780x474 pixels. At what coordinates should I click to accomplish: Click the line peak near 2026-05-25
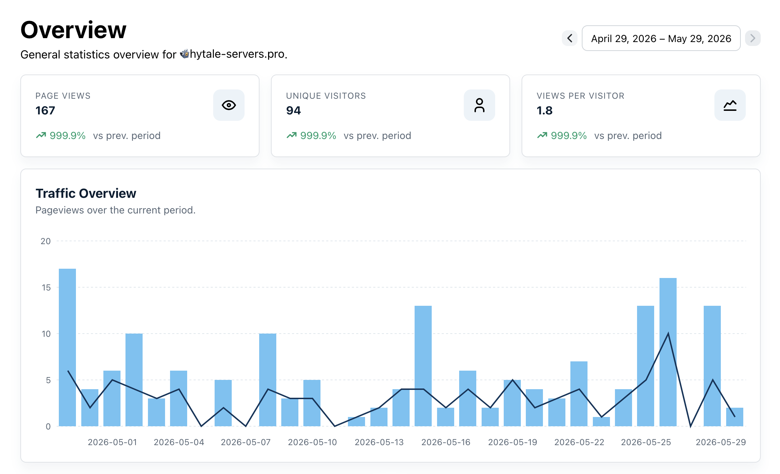[668, 334]
